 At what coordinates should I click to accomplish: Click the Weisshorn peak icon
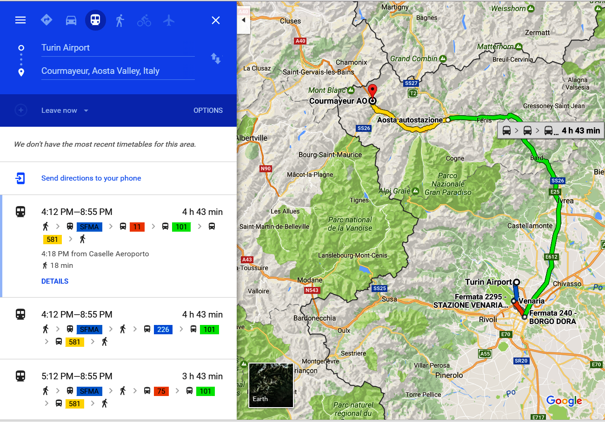530,8
